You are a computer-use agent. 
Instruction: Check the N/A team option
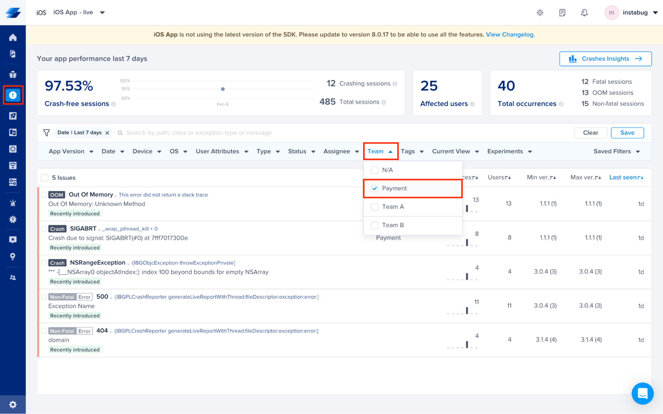point(374,170)
